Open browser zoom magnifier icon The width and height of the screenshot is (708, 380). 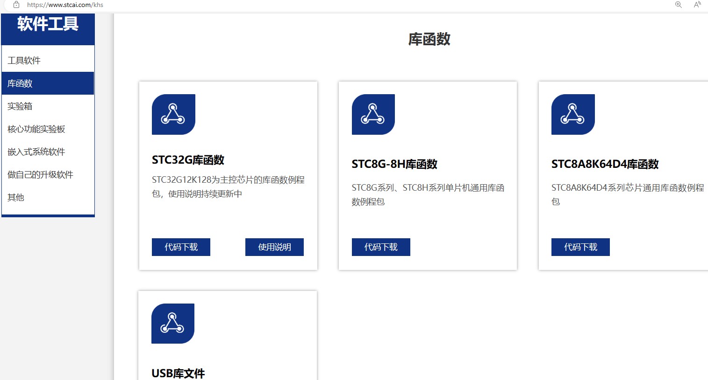click(x=679, y=5)
